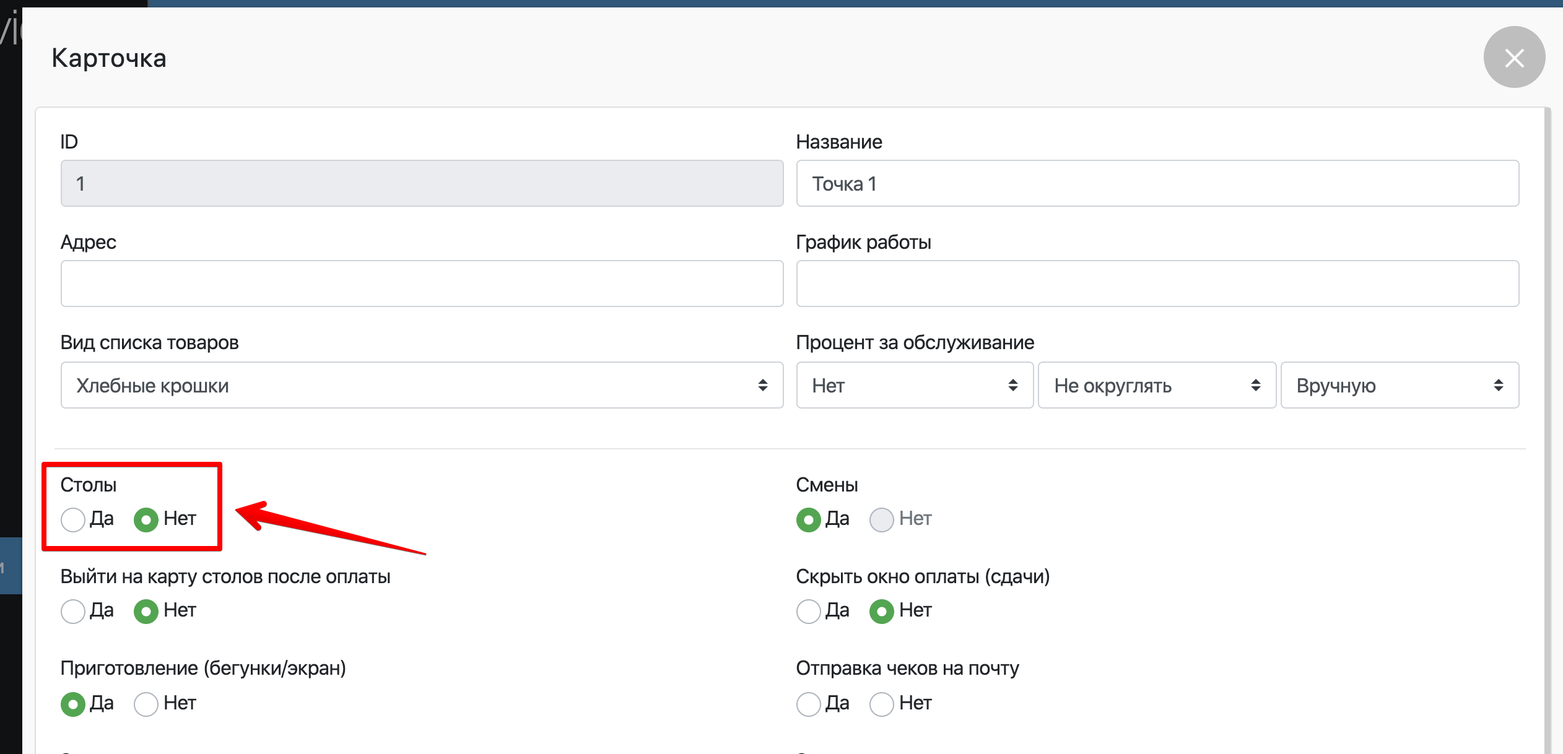Choose Нет for Смены
Viewport: 1563px width, 754px height.
882,519
